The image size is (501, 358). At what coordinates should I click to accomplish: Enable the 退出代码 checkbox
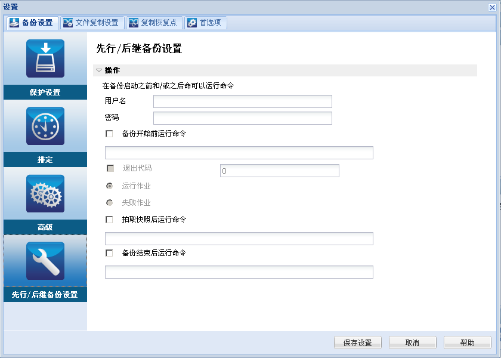tap(109, 168)
